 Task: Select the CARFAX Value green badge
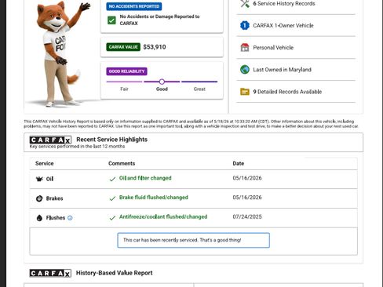(123, 47)
